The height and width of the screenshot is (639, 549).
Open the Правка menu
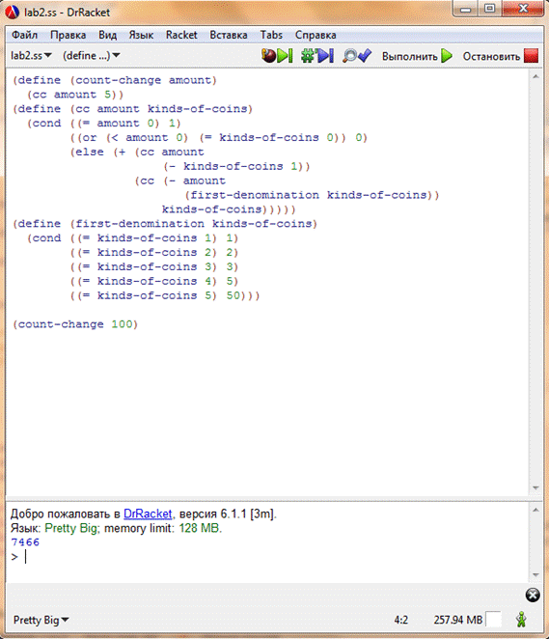click(68, 35)
